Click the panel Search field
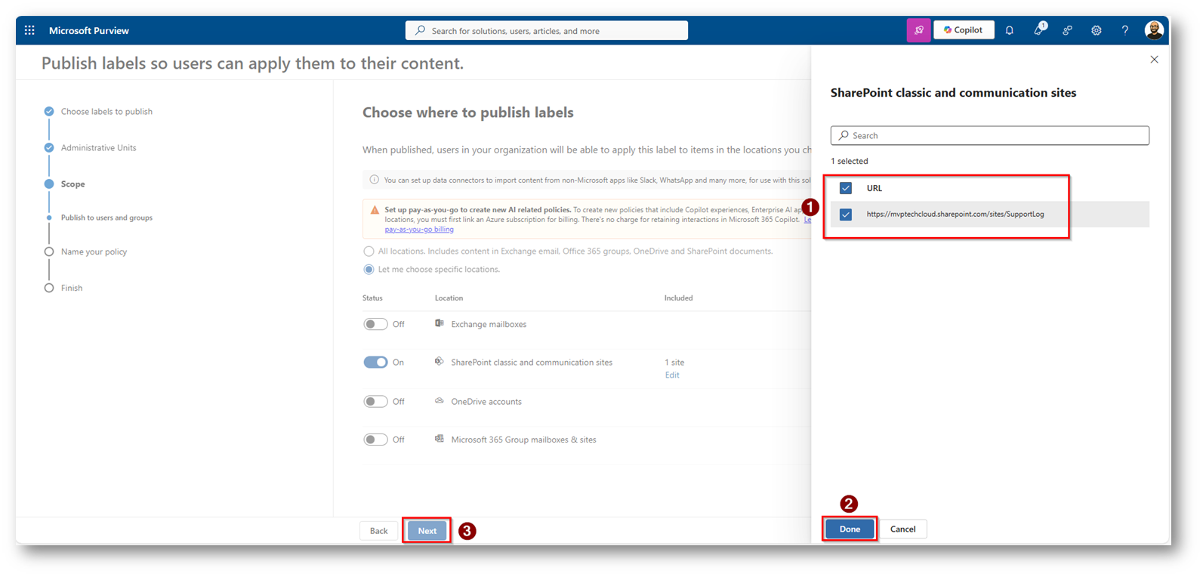Screen dimensions: 1203x577 coord(989,135)
